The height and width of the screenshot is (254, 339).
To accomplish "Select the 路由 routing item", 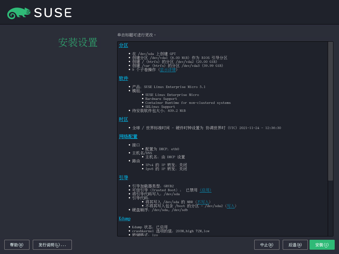I will (136, 161).
